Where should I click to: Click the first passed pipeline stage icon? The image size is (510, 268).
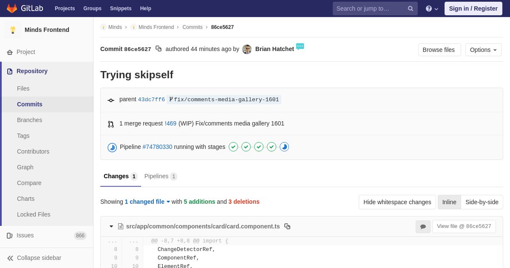click(233, 147)
